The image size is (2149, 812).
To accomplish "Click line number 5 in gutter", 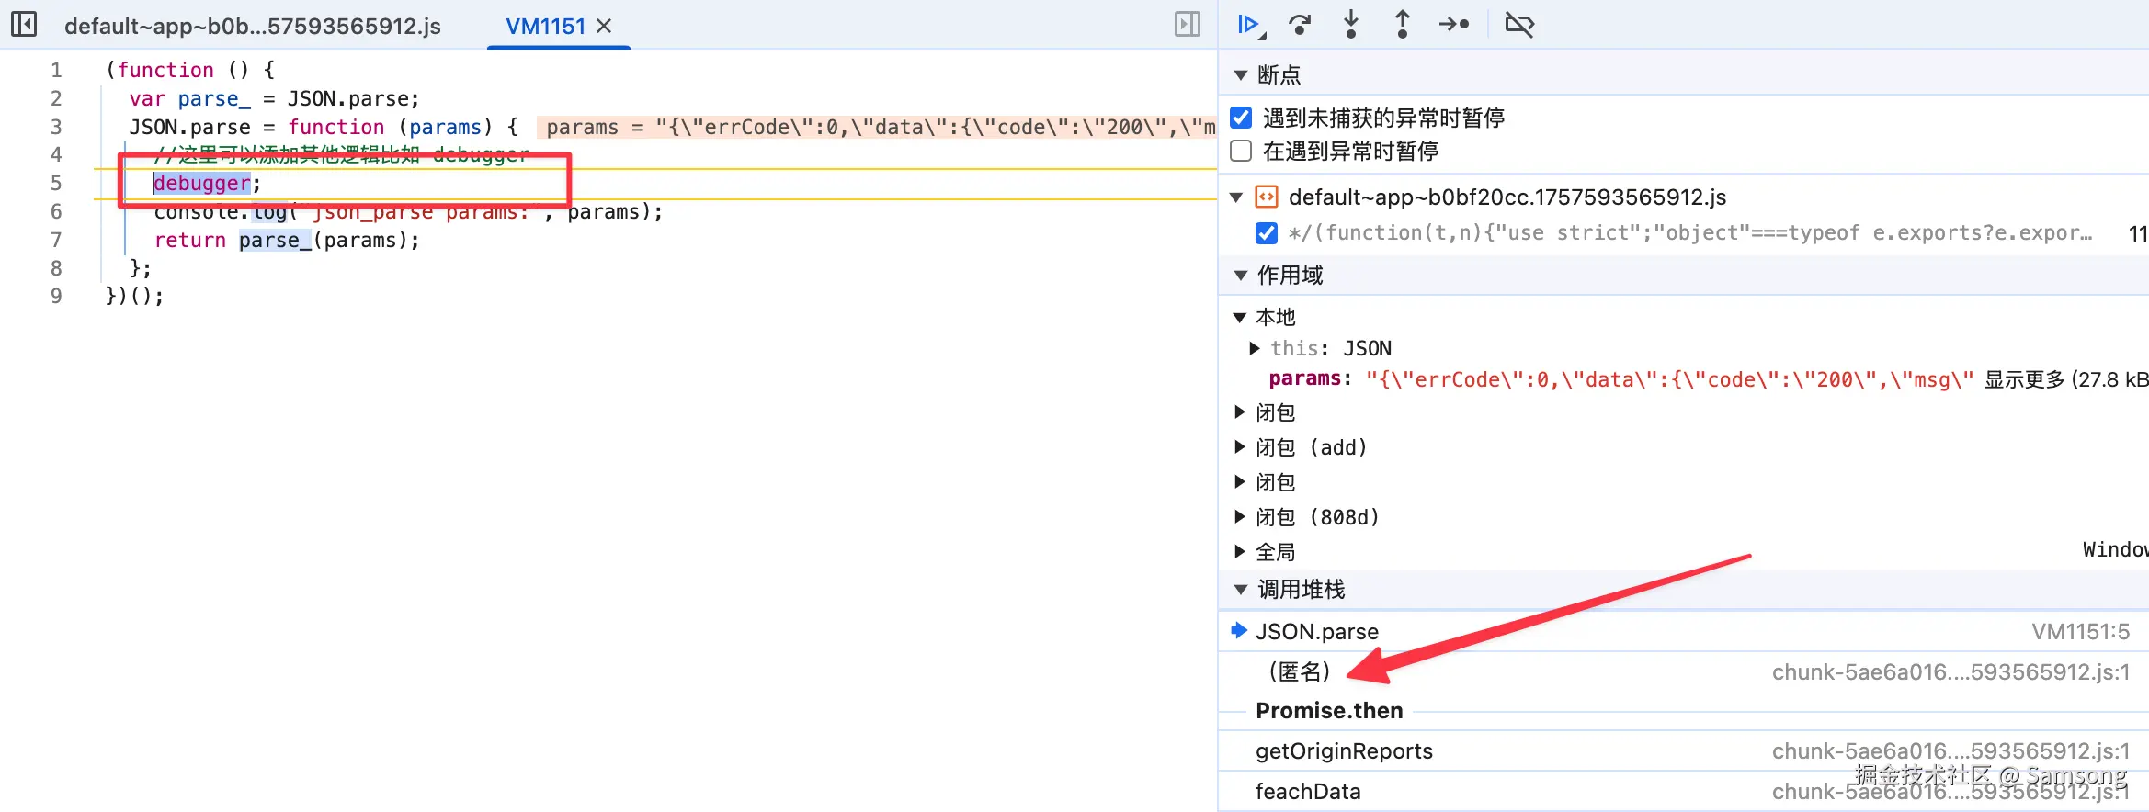I will pyautogui.click(x=56, y=183).
